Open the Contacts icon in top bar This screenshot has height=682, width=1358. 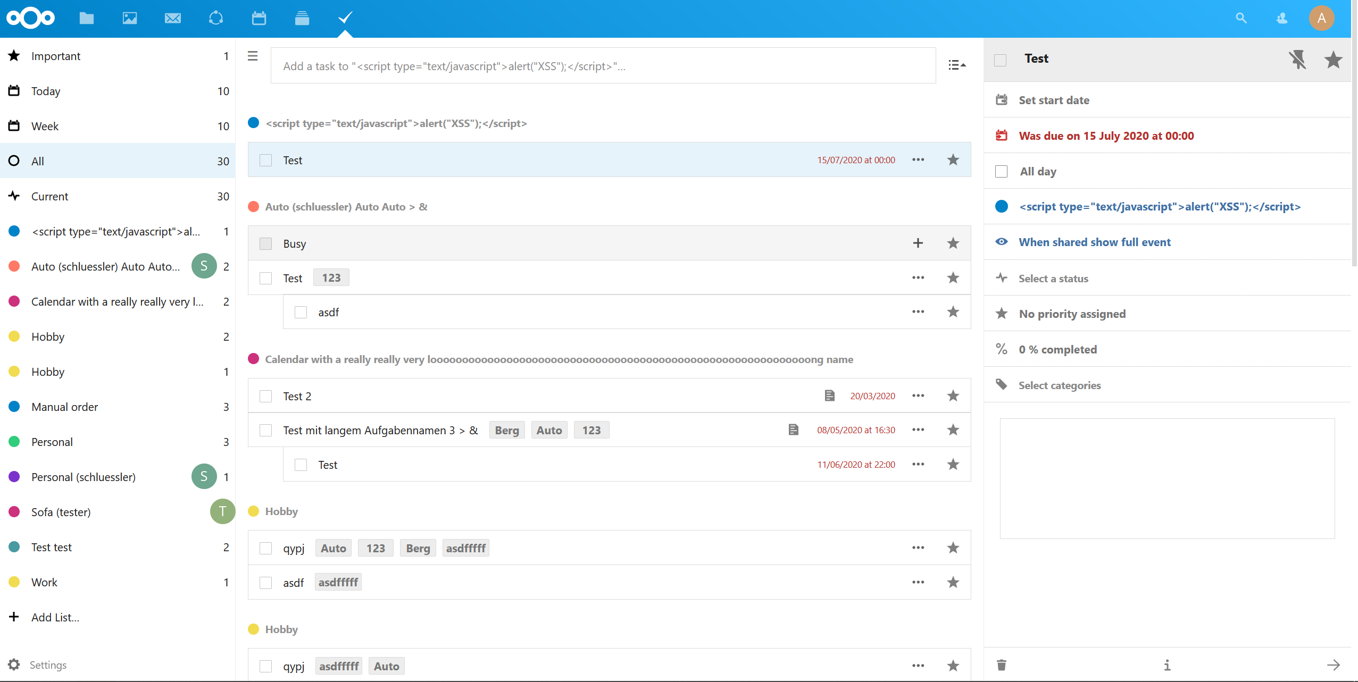pyautogui.click(x=1281, y=18)
